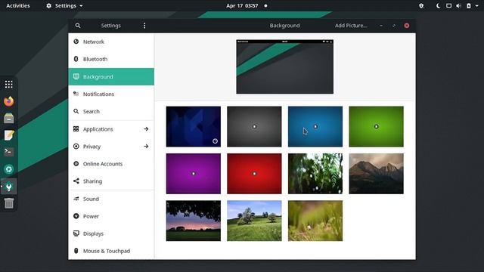
Task: Open Activities overview
Action: (18, 5)
